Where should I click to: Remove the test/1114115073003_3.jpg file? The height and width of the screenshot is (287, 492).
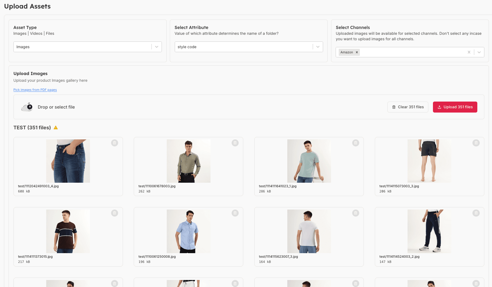point(476,143)
